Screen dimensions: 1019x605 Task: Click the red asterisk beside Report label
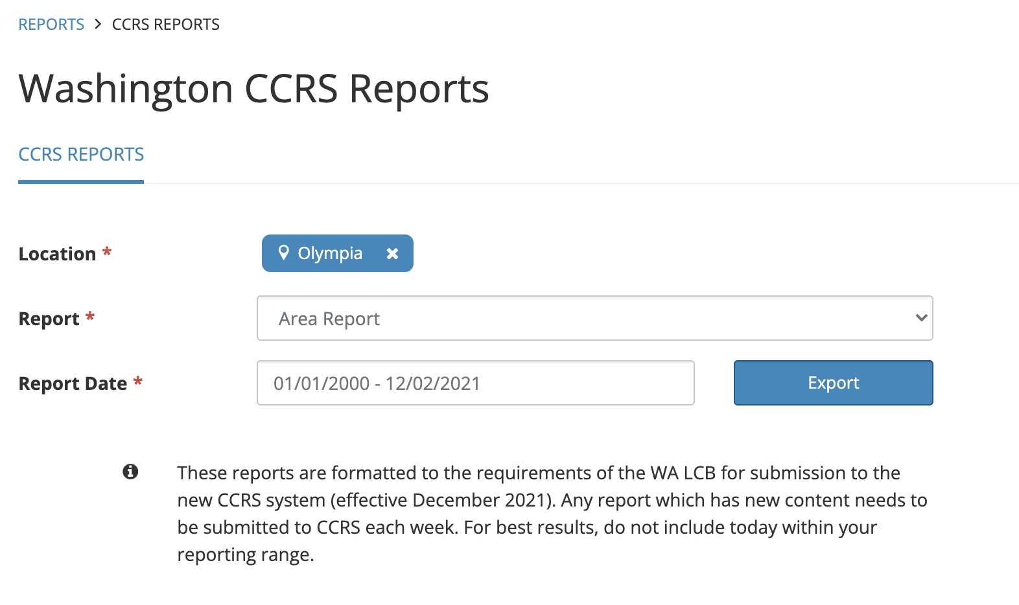pos(90,316)
